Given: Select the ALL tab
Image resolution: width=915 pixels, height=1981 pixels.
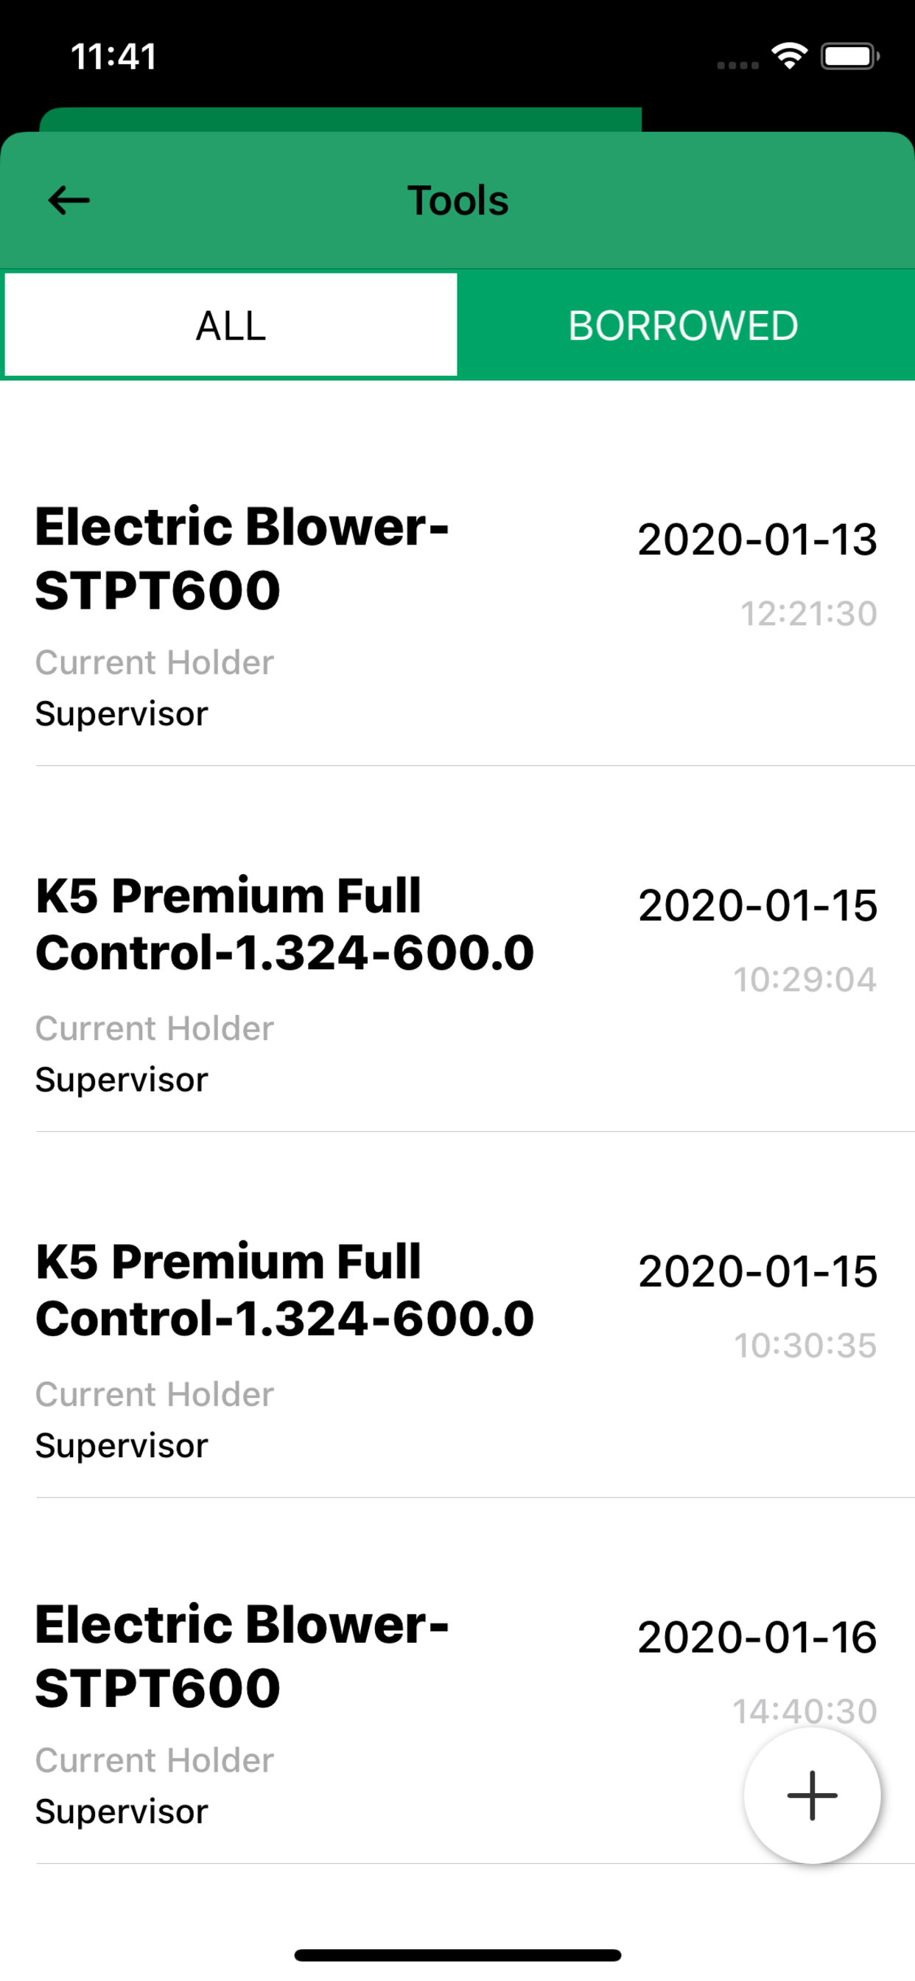Looking at the screenshot, I should point(231,325).
